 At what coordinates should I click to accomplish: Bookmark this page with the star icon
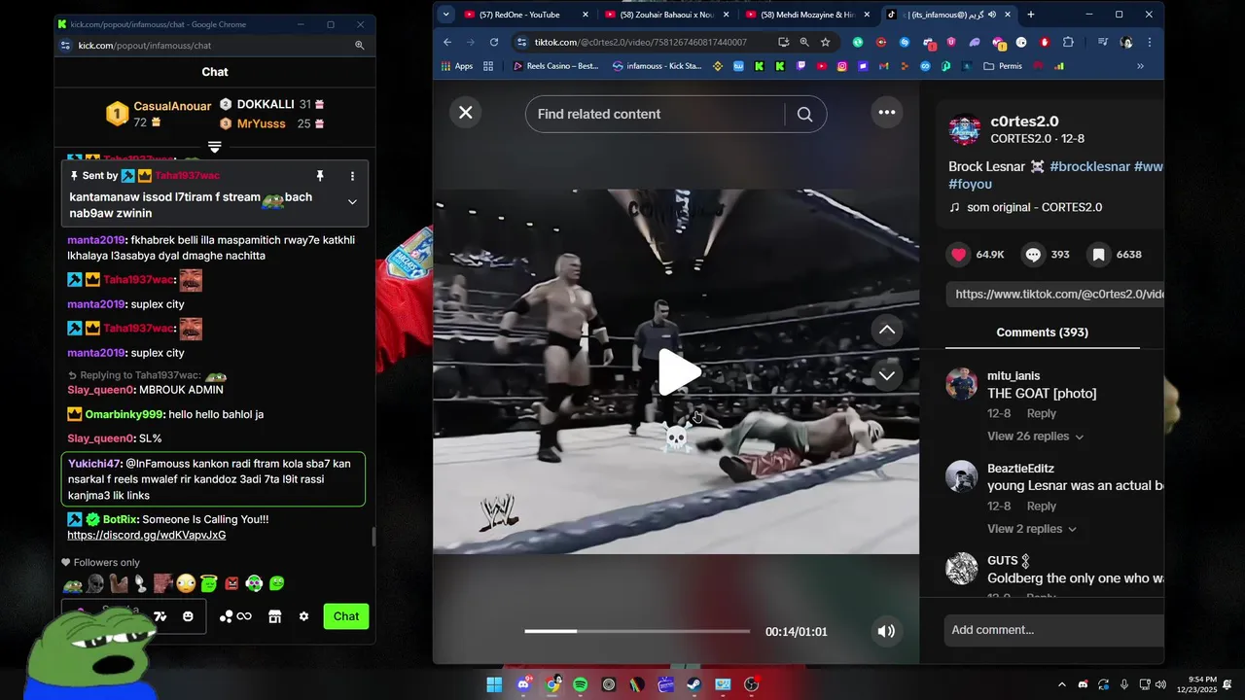(826, 42)
